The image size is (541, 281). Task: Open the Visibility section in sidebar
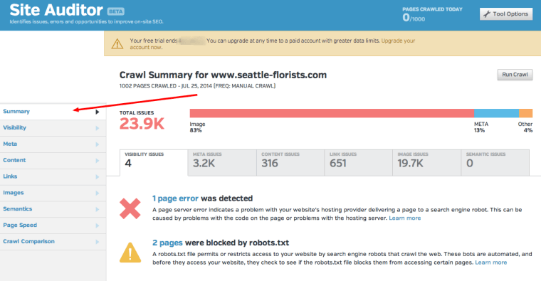53,128
